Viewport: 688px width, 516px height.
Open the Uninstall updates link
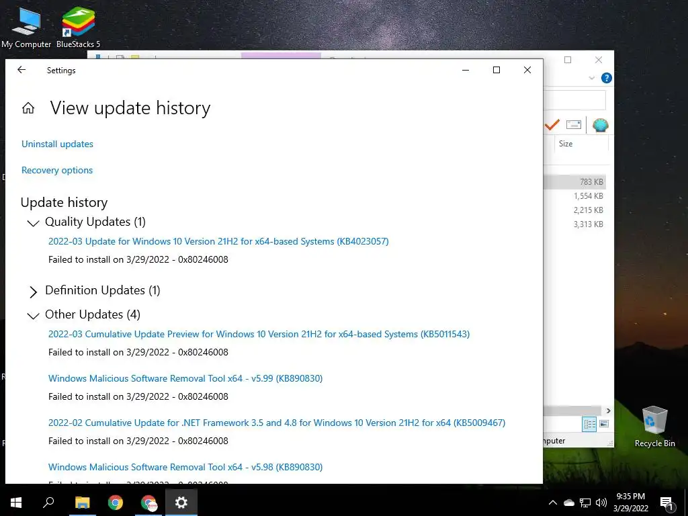point(58,144)
